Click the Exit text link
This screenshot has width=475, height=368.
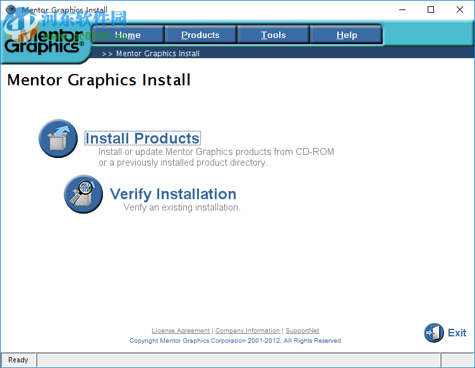coord(457,333)
